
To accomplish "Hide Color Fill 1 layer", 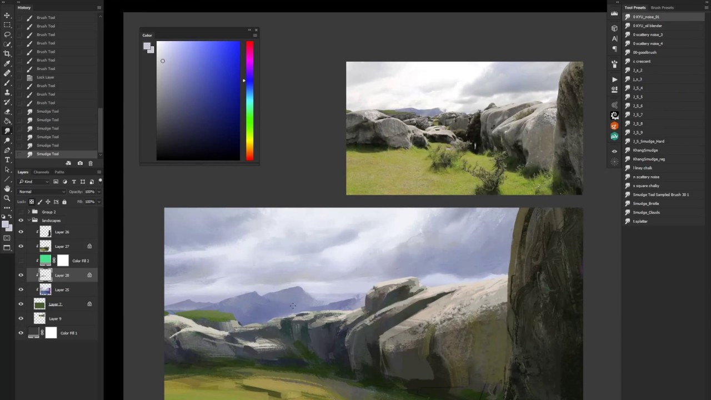I will [21, 333].
